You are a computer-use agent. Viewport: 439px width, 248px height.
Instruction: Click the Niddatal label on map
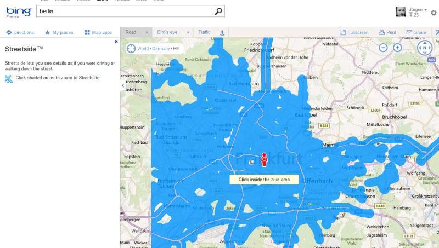tap(330, 44)
